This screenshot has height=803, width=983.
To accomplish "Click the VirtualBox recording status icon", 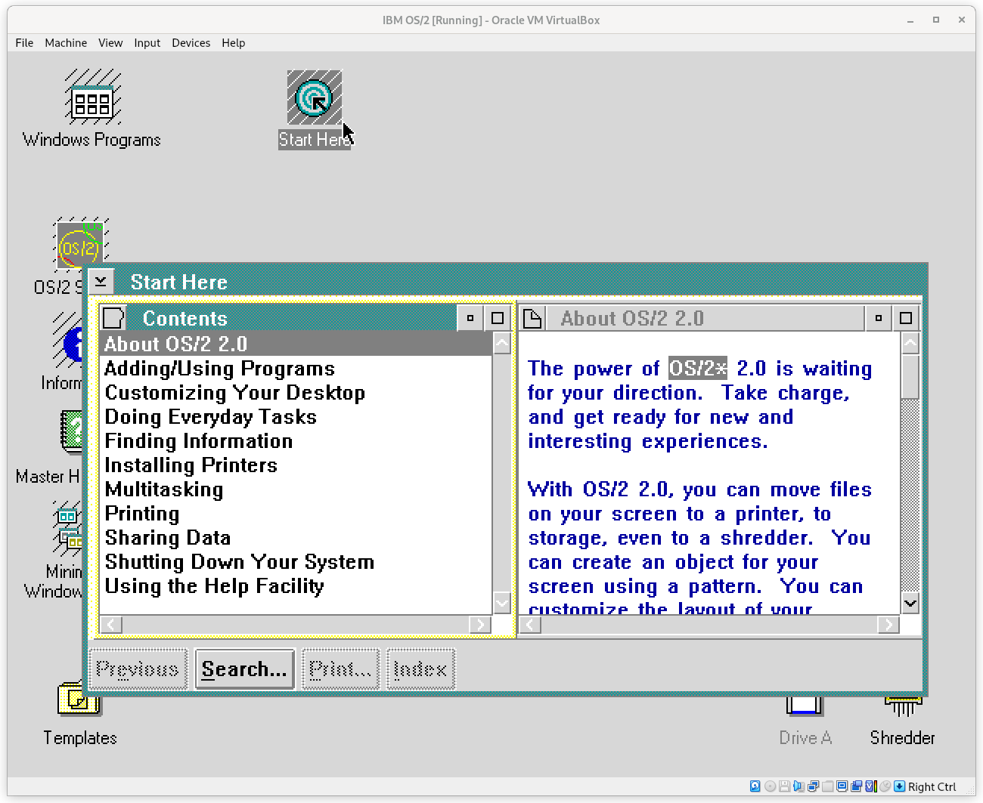I will click(856, 786).
